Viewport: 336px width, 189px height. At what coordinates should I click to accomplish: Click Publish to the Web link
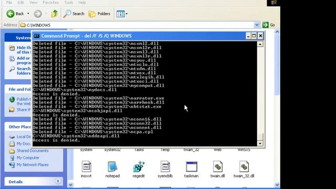pos(24,101)
